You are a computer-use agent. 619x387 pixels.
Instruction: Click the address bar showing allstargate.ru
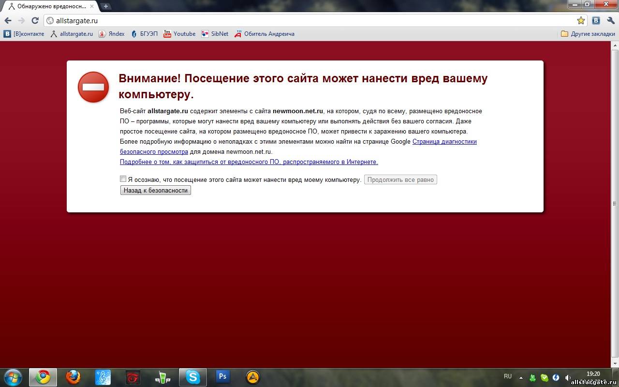point(309,21)
